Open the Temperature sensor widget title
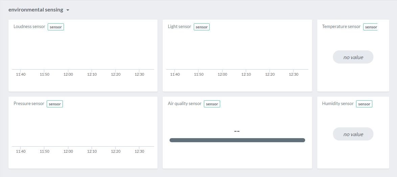Image resolution: width=397 pixels, height=177 pixels. (x=341, y=27)
